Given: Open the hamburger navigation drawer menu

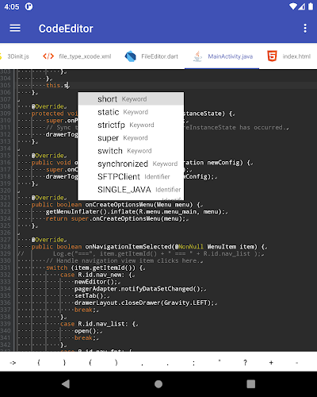Looking at the screenshot, I should pyautogui.click(x=15, y=28).
